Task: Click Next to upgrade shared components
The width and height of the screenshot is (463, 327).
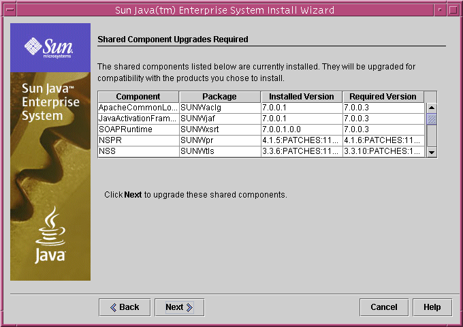Action: 179,307
